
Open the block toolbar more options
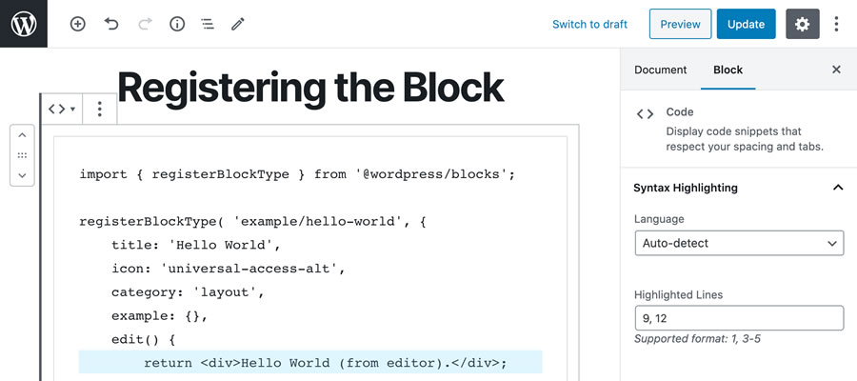click(x=100, y=110)
